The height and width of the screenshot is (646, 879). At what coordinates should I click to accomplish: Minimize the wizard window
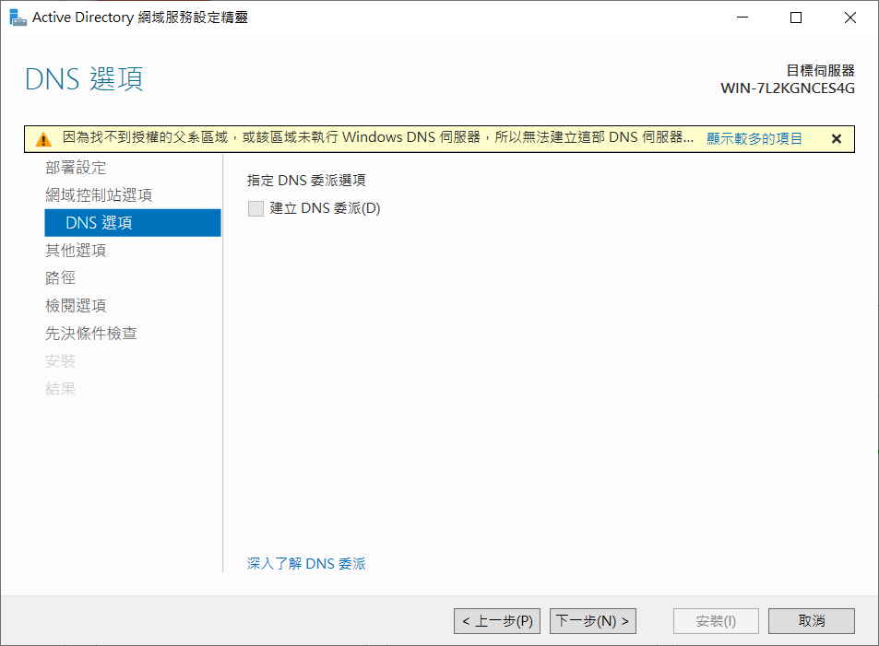744,18
